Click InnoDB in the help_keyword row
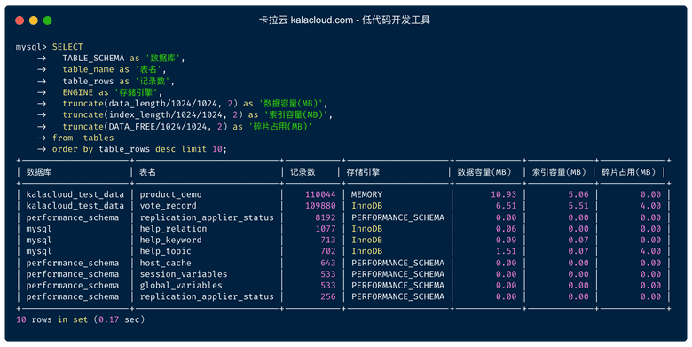 click(x=366, y=241)
